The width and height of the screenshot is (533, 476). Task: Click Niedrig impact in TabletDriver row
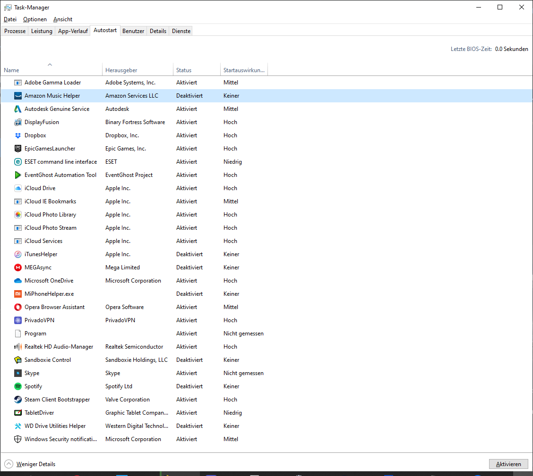pyautogui.click(x=232, y=413)
